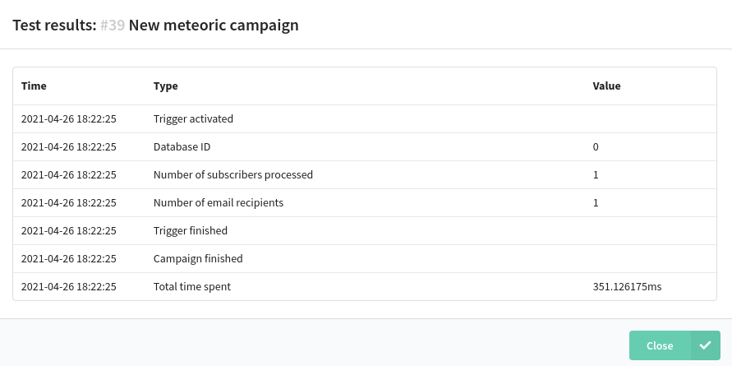The width and height of the screenshot is (732, 366).
Task: Click the New meteoric campaign title
Action: click(x=214, y=25)
